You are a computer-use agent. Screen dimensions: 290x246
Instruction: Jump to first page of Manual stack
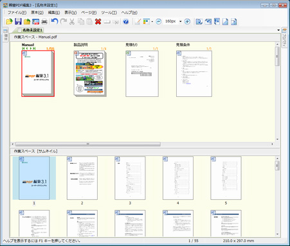[x=23, y=48]
